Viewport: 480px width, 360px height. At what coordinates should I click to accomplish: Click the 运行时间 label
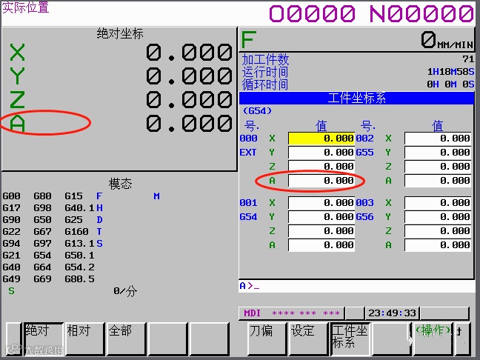pyautogui.click(x=265, y=72)
